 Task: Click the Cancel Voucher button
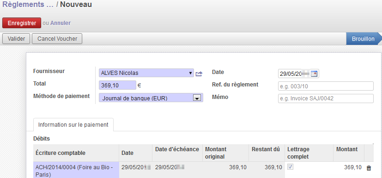click(57, 39)
